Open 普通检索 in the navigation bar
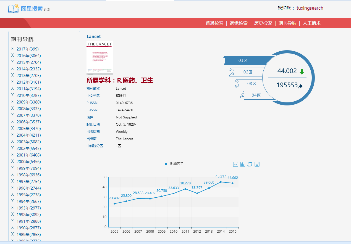Viewport: 351px width, 244px height. click(x=214, y=23)
